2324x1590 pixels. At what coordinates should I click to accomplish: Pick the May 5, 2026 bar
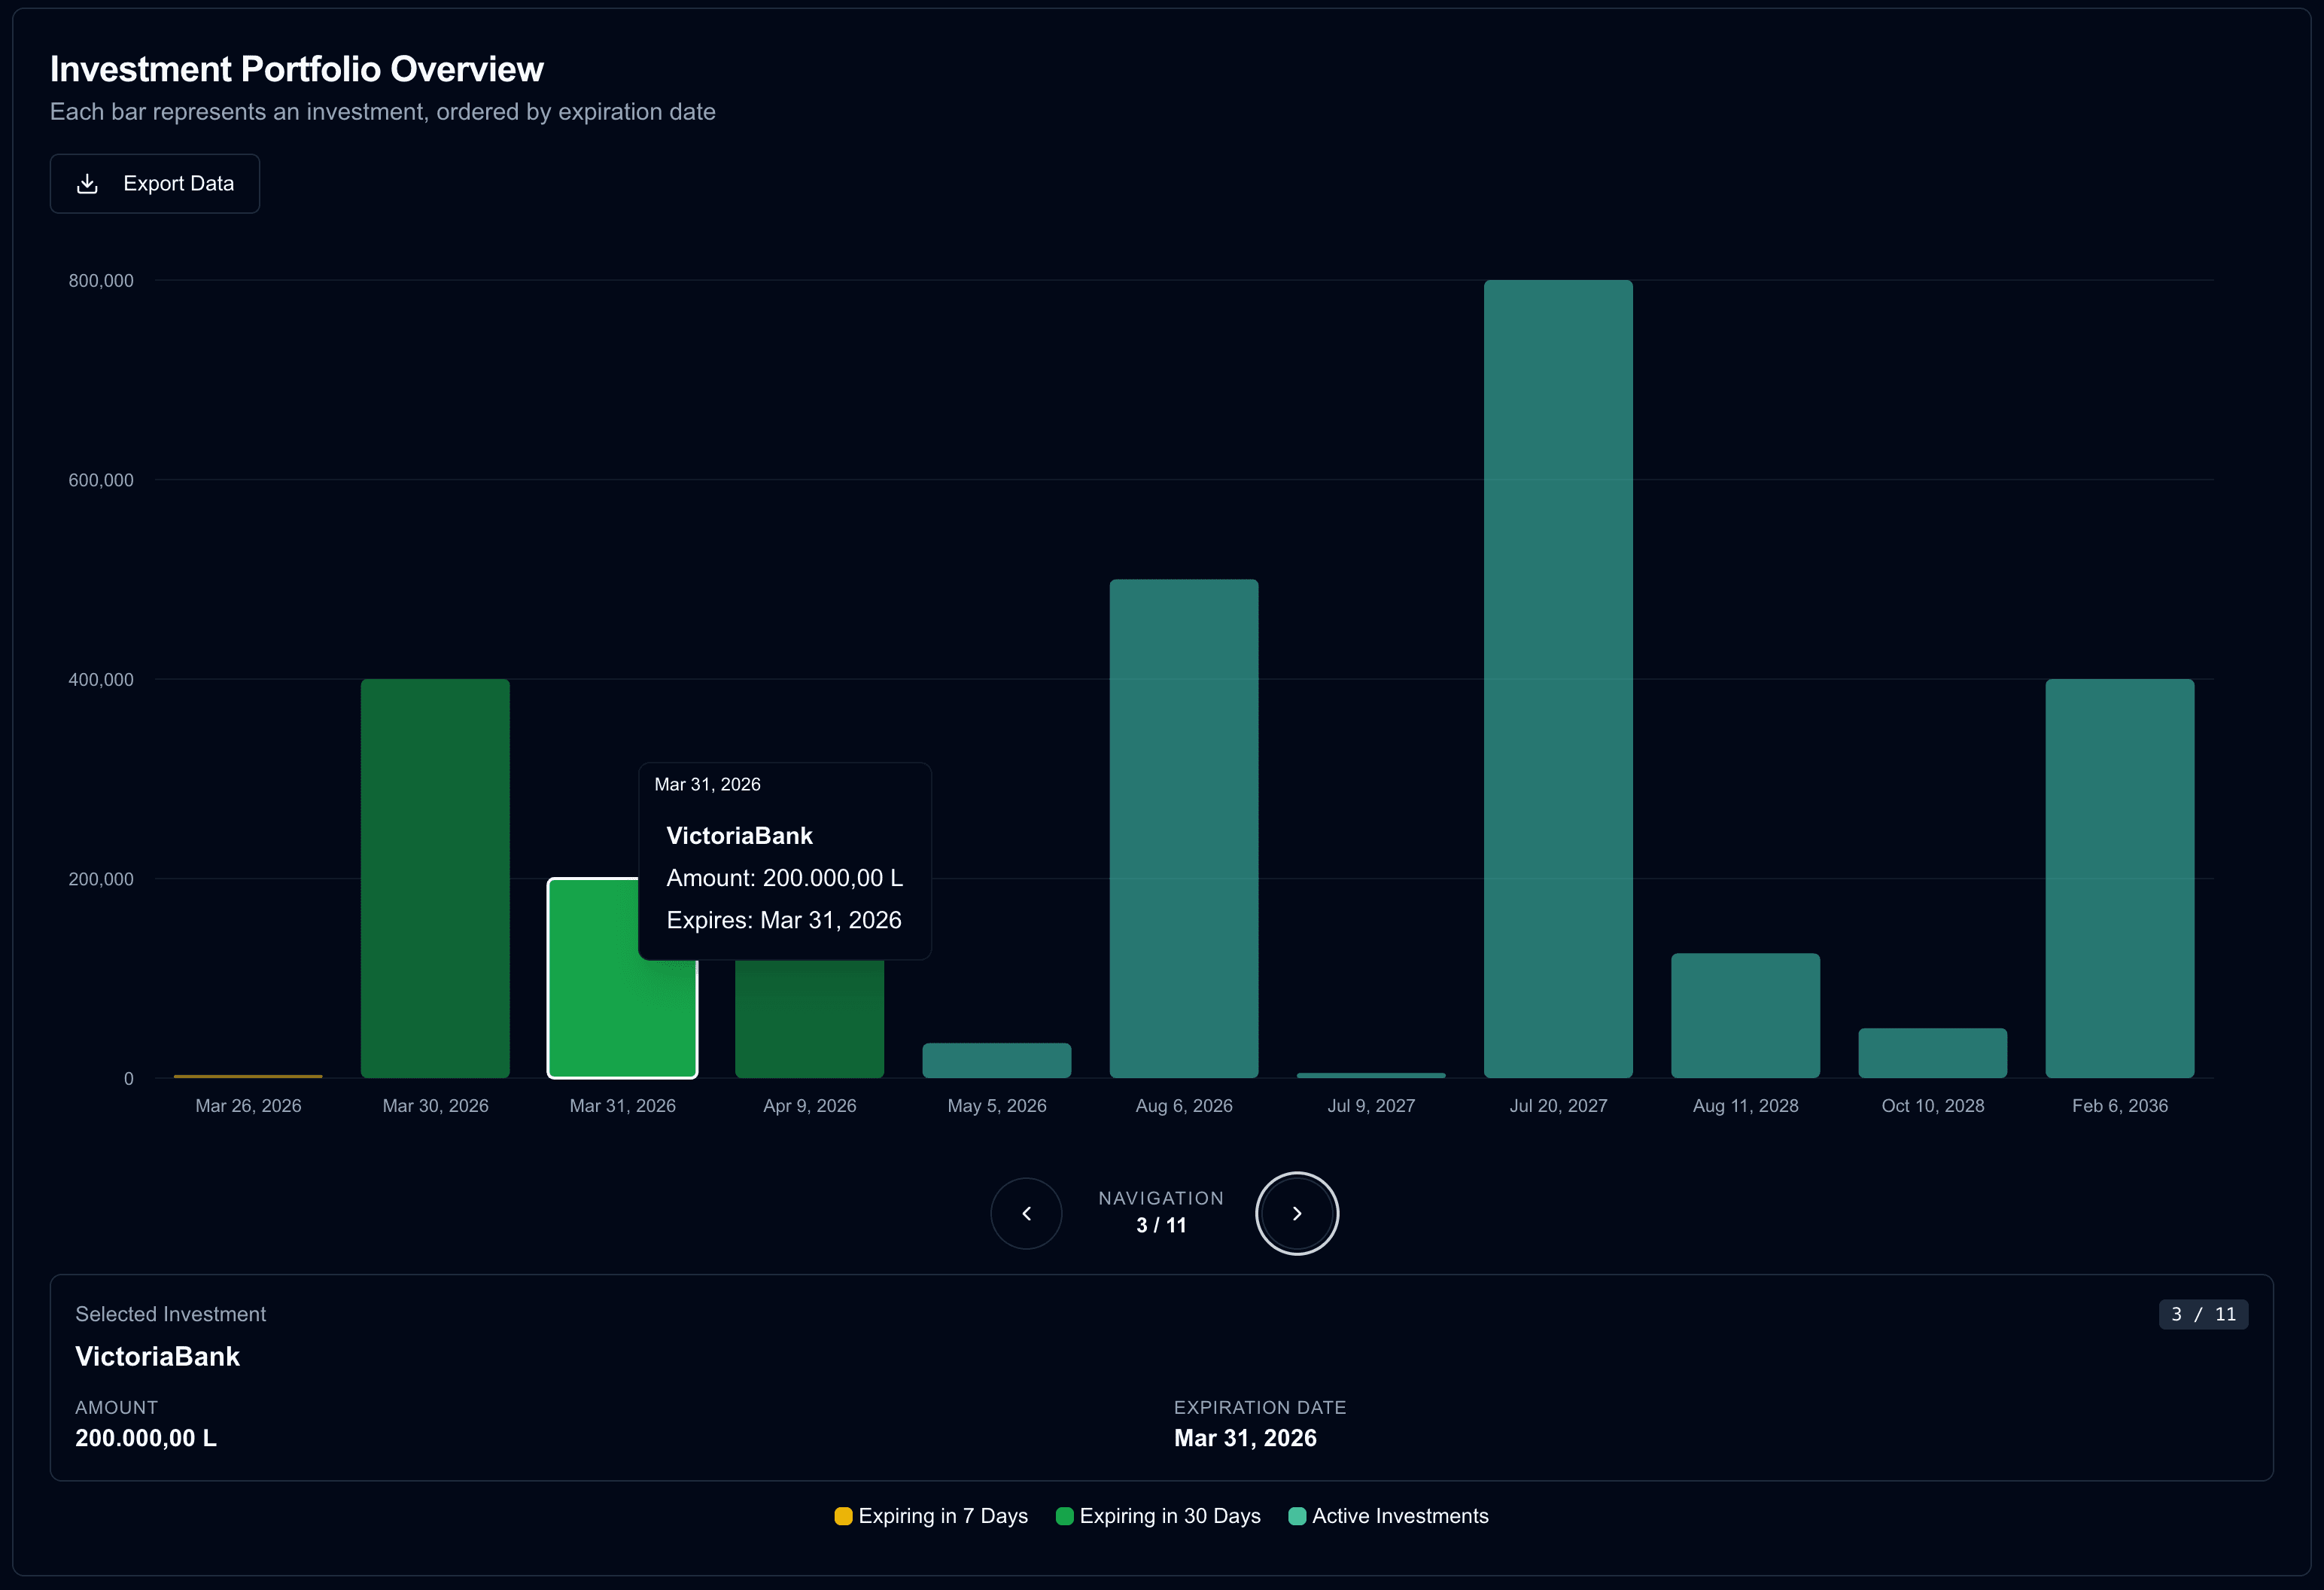coord(997,1061)
